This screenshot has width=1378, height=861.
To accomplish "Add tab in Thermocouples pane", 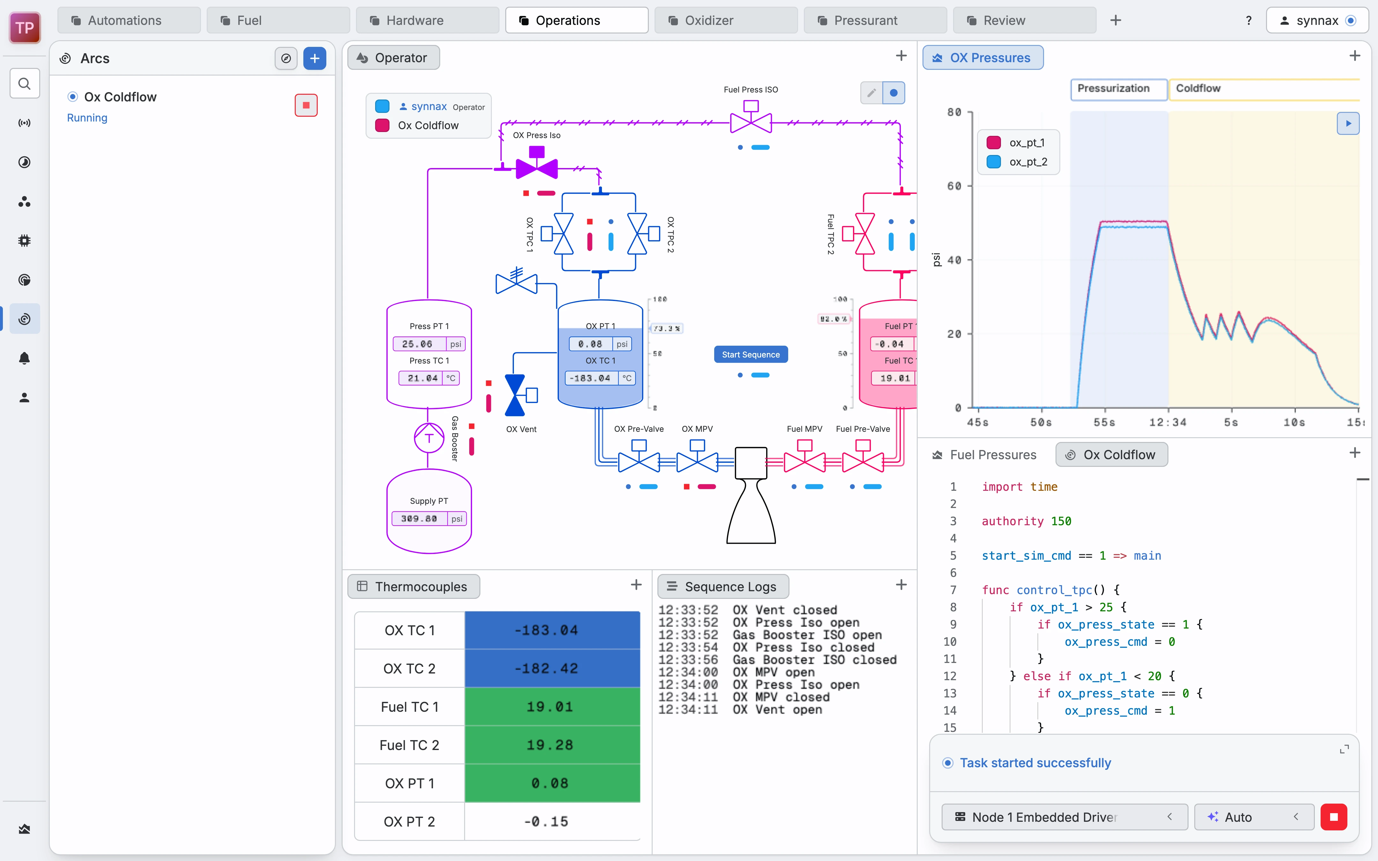I will pyautogui.click(x=636, y=585).
